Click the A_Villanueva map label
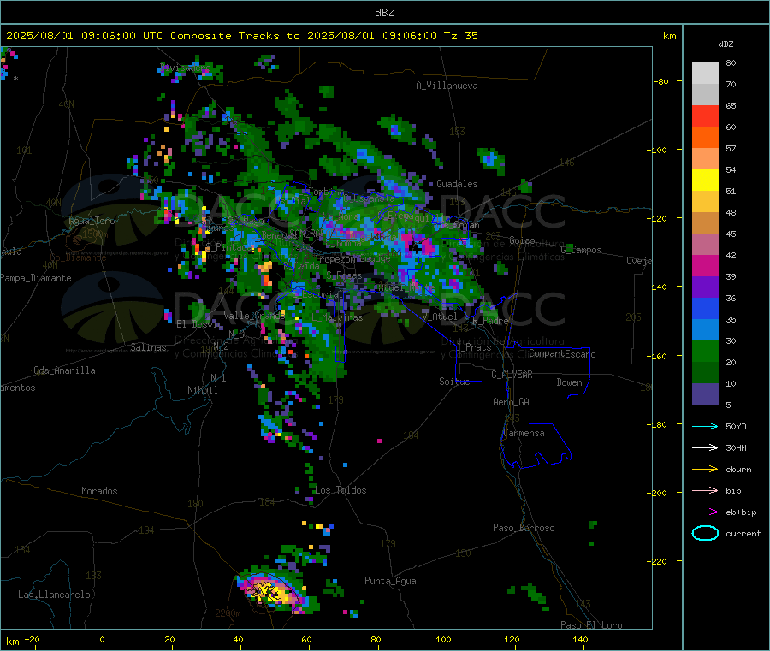Viewport: 770px width, 651px height. tap(447, 86)
